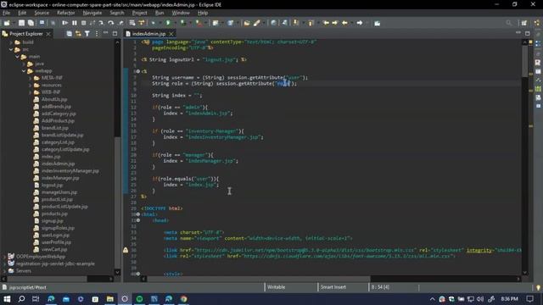The image size is (543, 305).
Task: Close the indexAdmin.jsp editor tab
Action: [171, 34]
